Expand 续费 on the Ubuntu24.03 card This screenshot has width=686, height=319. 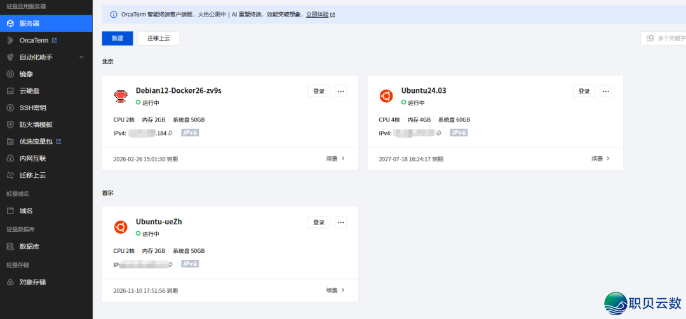(x=600, y=158)
